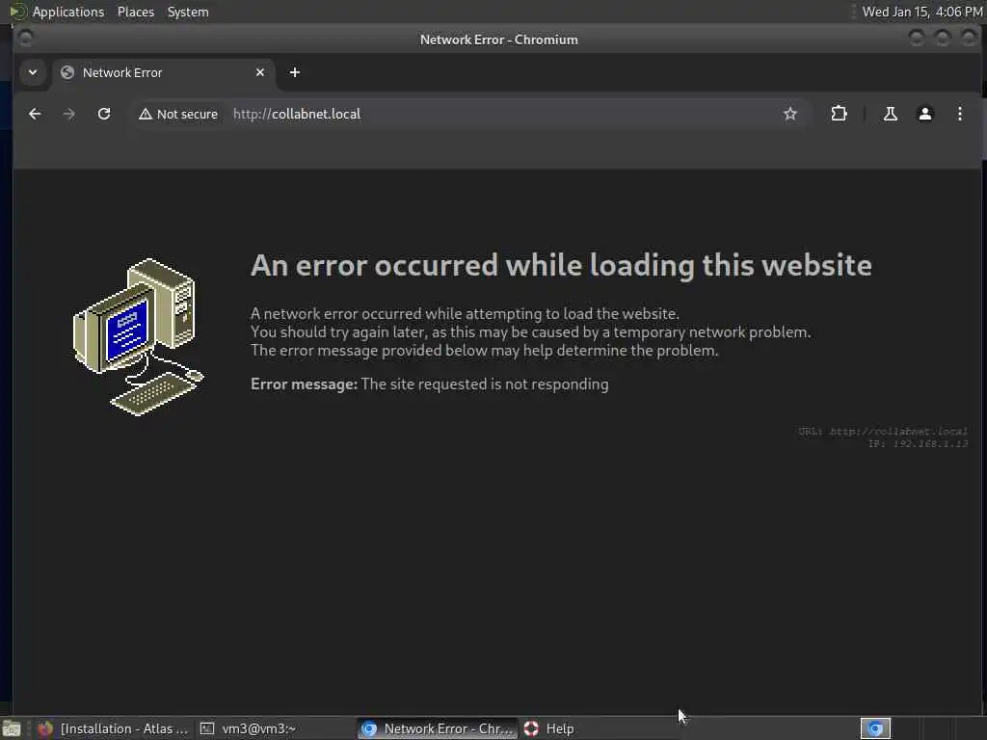Screen dimensions: 987x740
Task: Bookmark this page with the star icon
Action: pos(790,114)
